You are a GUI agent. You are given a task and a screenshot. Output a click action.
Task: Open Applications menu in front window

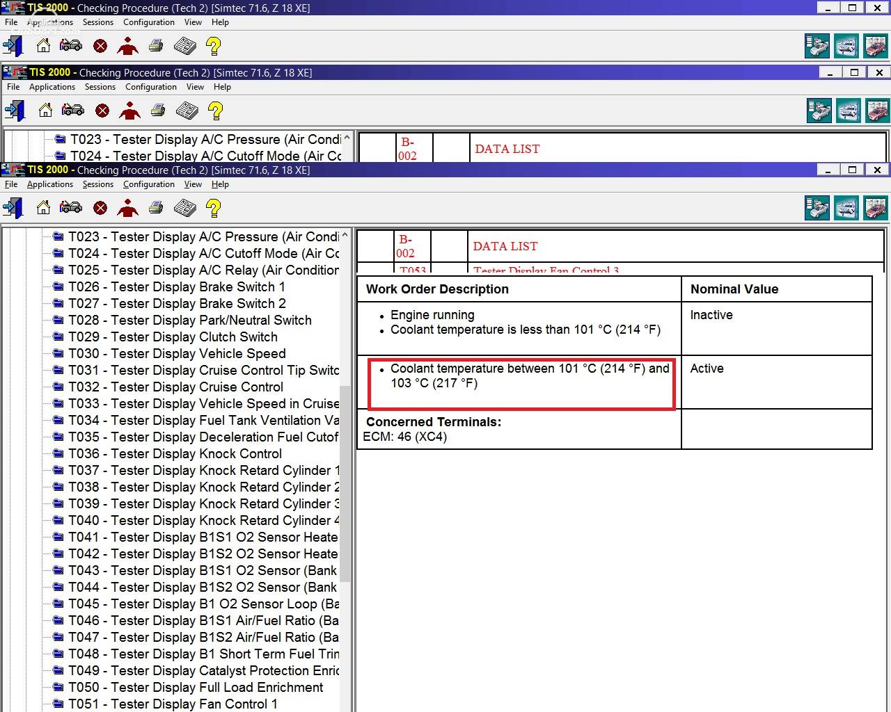point(50,184)
